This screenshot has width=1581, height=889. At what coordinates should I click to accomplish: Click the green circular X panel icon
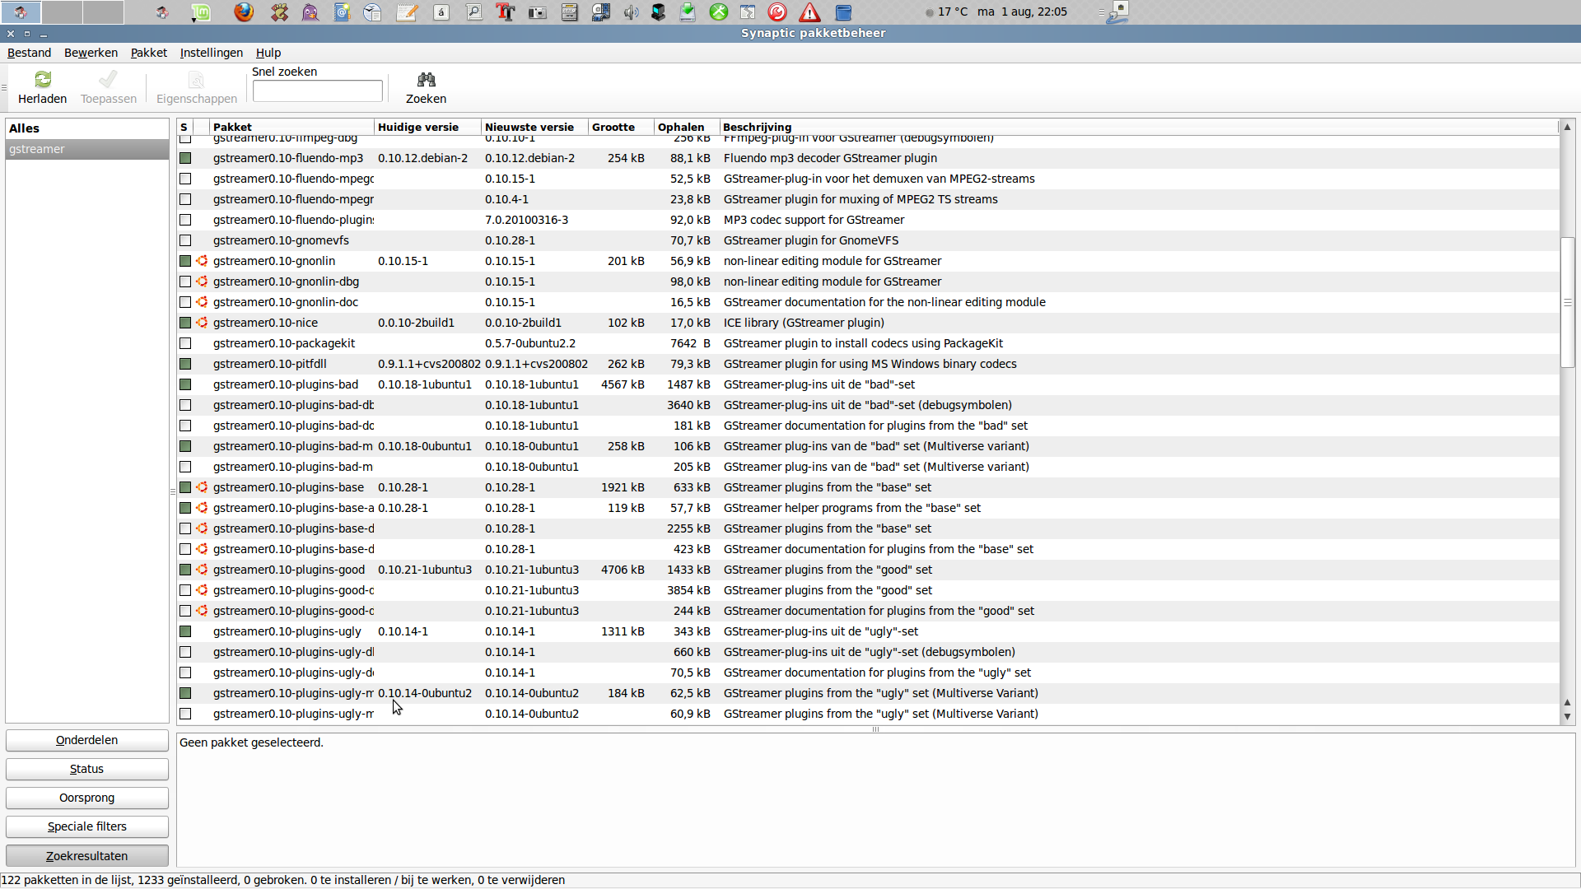(x=719, y=12)
